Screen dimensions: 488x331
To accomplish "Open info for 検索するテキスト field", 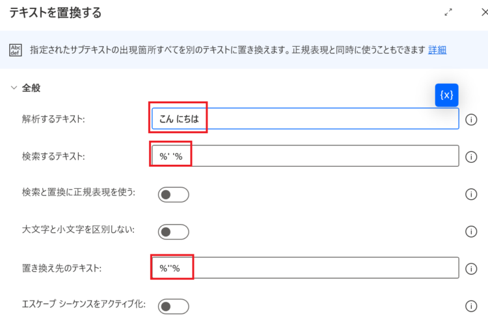I will click(471, 157).
